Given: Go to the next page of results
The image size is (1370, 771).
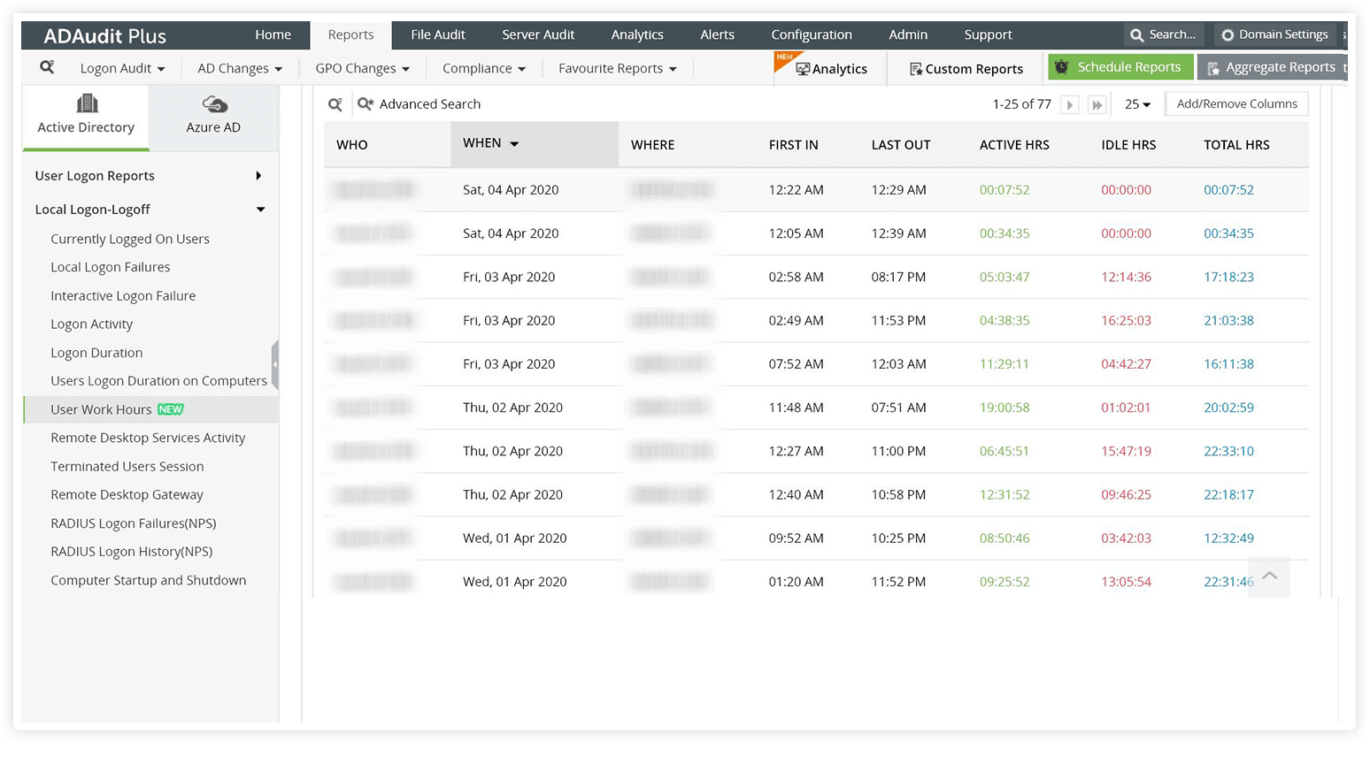Looking at the screenshot, I should tap(1070, 103).
